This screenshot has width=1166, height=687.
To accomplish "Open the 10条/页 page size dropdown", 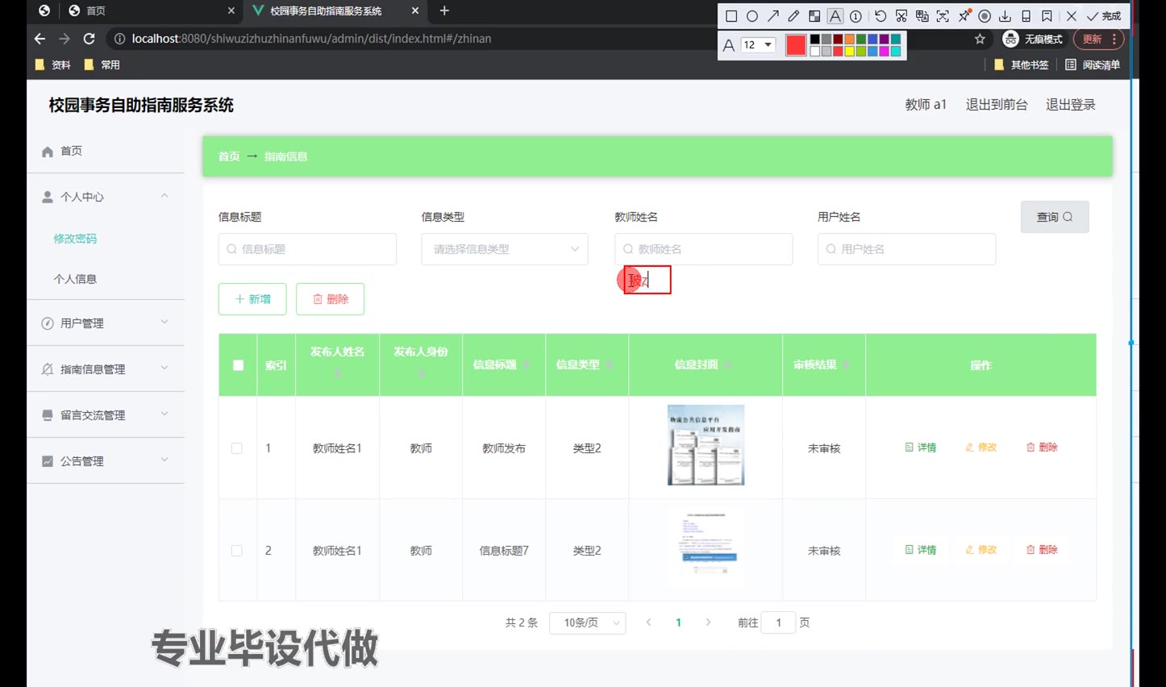I will tap(587, 622).
